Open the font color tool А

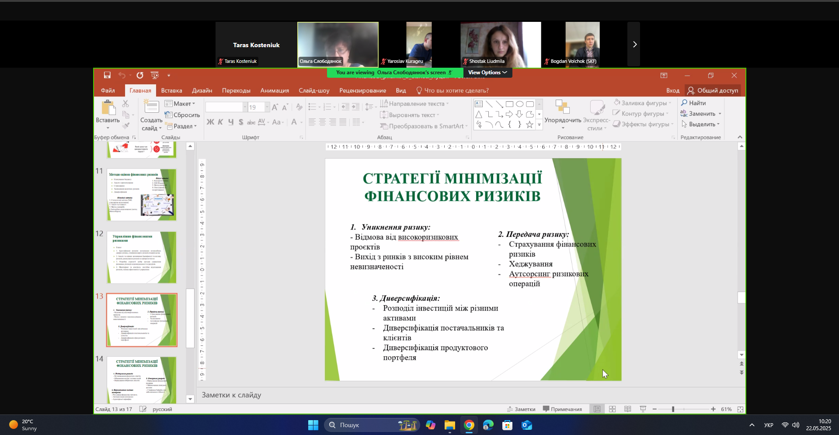point(294,122)
